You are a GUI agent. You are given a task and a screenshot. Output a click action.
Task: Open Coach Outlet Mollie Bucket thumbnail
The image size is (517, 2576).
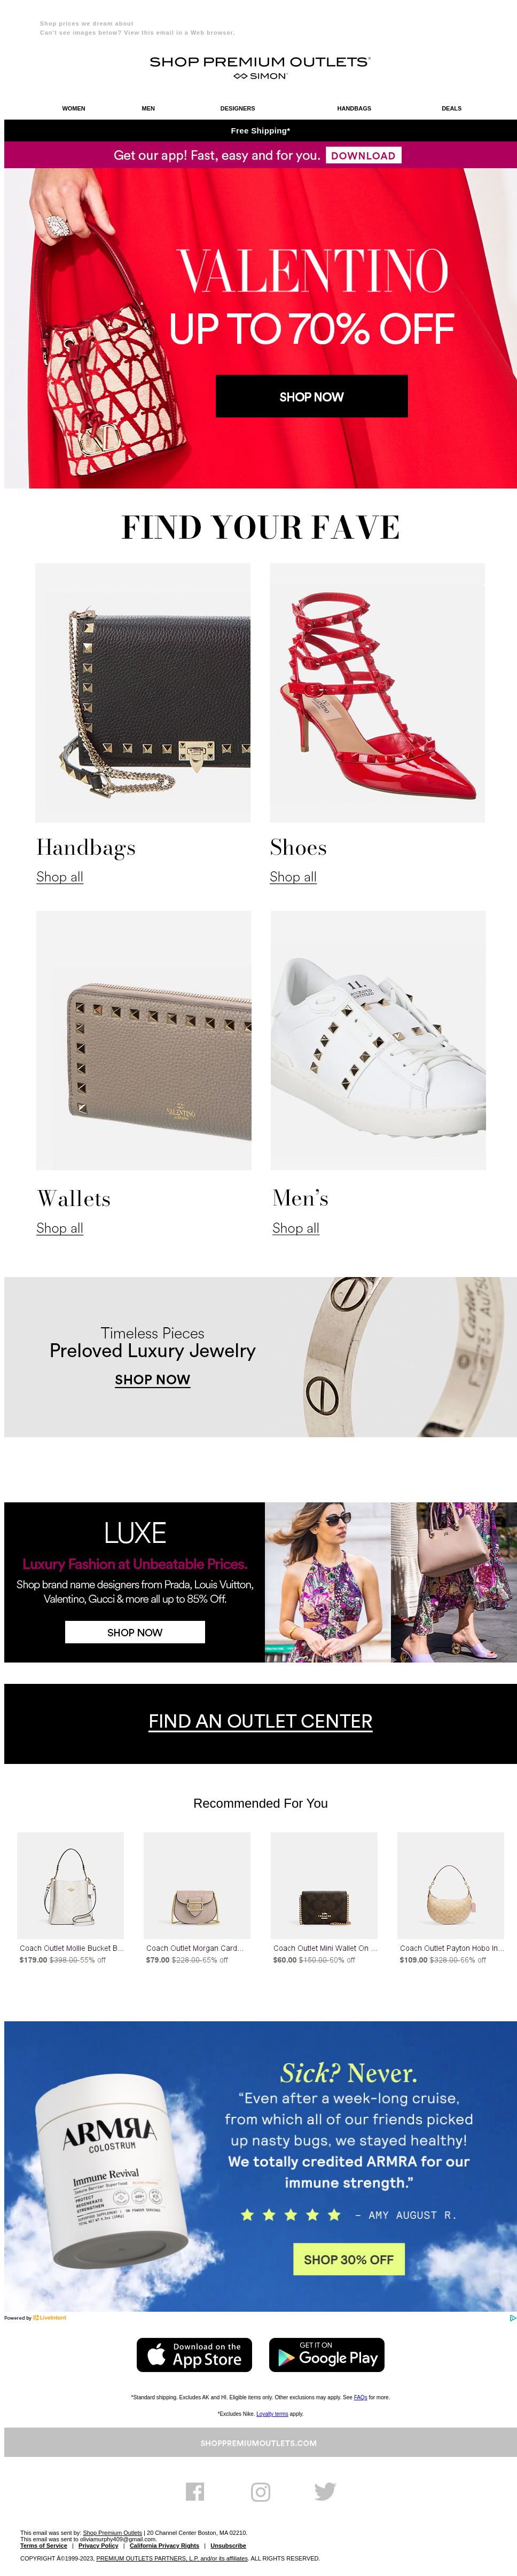click(70, 1885)
